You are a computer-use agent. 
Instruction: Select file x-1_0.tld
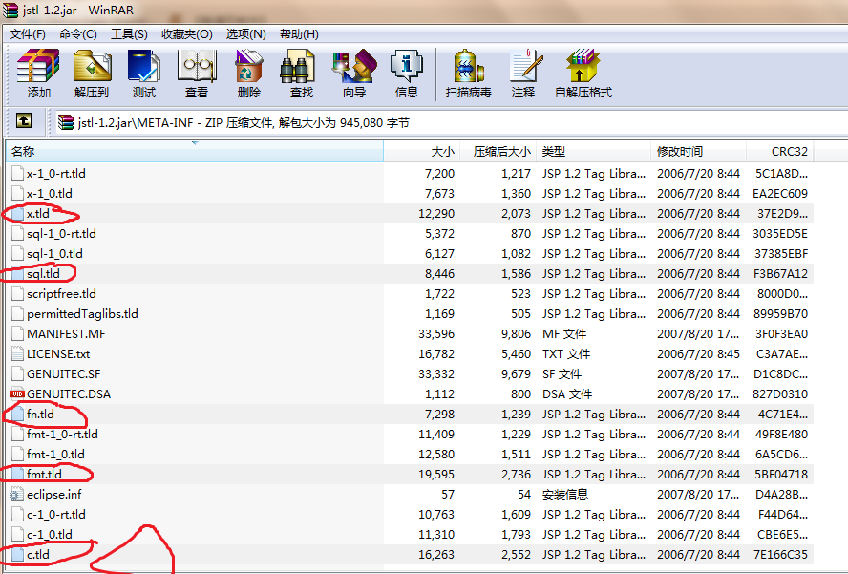pyautogui.click(x=50, y=194)
